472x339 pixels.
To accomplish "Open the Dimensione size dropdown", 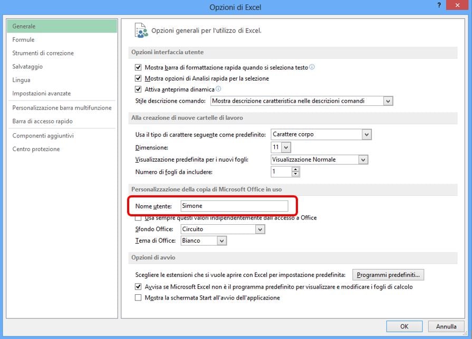I will pyautogui.click(x=286, y=147).
